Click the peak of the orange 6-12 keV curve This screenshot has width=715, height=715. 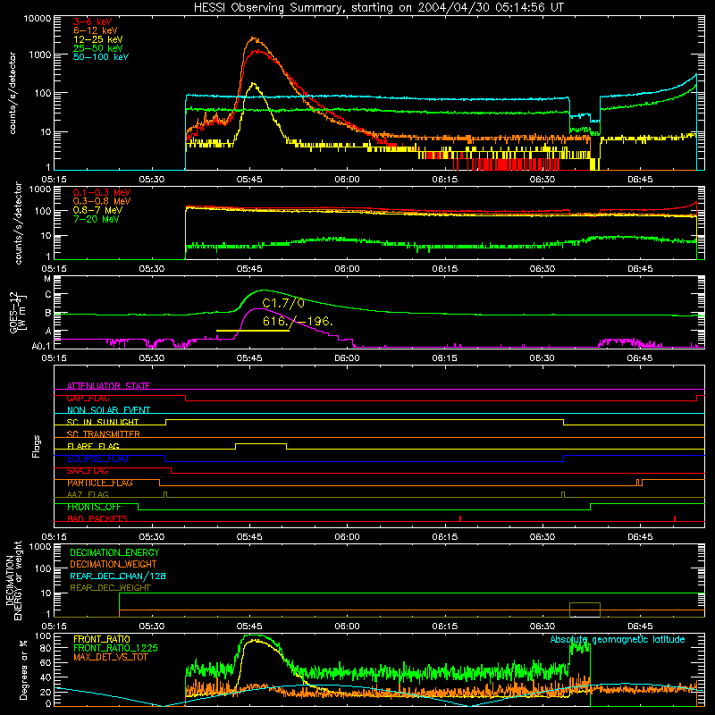click(254, 38)
